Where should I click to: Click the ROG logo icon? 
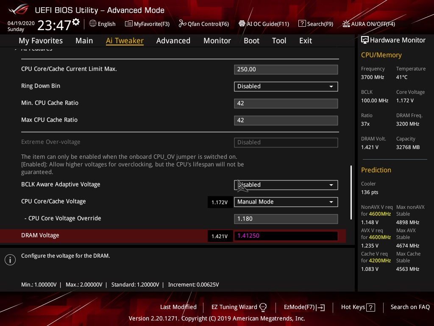coord(18,9)
